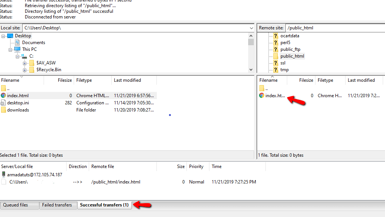Click Chrome icon of remote index.html
The height and width of the screenshot is (217, 385).
(262, 95)
